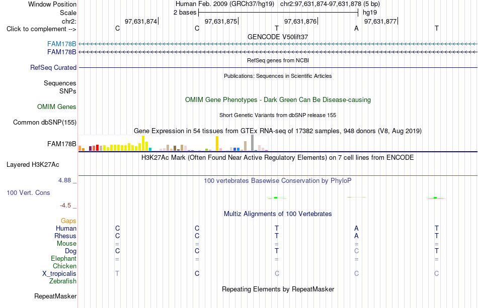The image size is (478, 308).
Task: Click the Dog species label
Action: pyautogui.click(x=70, y=251)
